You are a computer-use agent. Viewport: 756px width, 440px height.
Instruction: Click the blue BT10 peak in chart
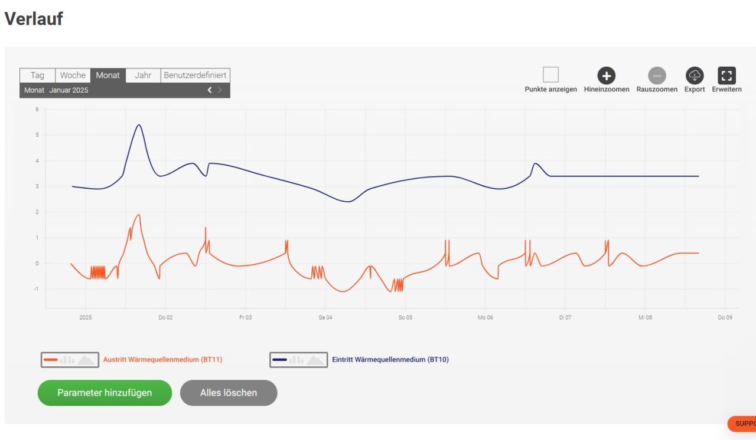pos(139,125)
